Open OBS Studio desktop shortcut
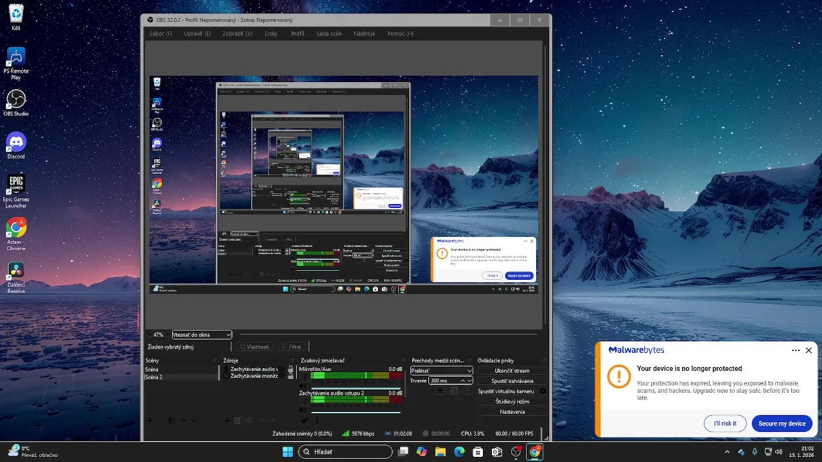Screen dimensions: 822x462 click(x=16, y=103)
